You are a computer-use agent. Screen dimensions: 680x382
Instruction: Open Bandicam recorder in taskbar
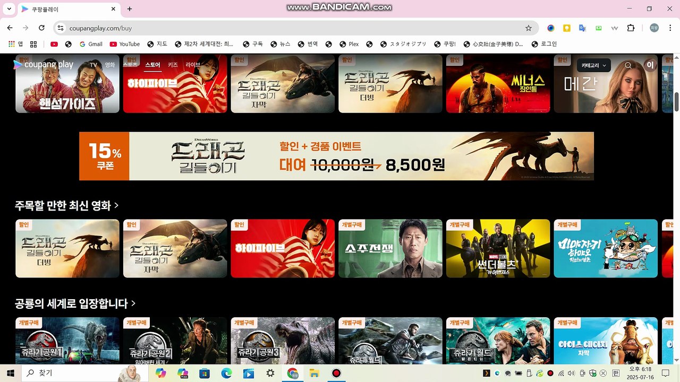[336, 373]
